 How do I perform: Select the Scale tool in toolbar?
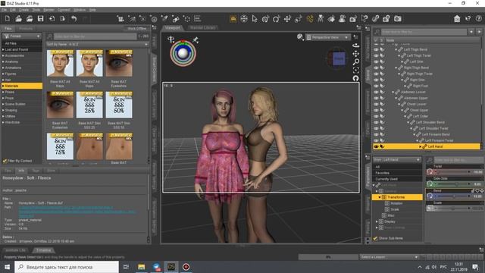point(298,19)
